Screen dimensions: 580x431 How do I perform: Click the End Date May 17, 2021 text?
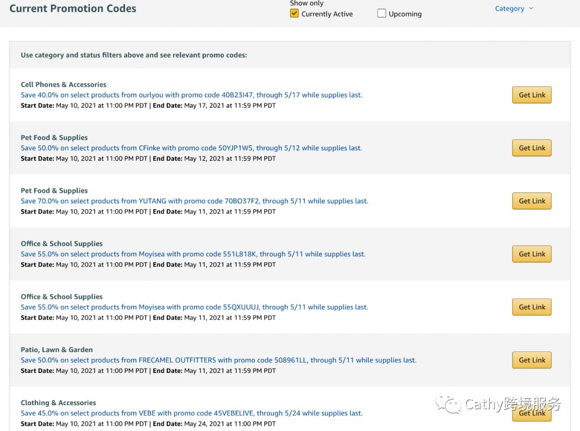(214, 105)
